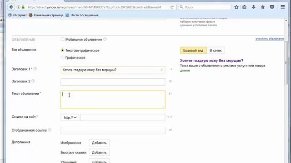Enable the Мобильное объявление checkbox
291x163 pixels.
pos(62,39)
